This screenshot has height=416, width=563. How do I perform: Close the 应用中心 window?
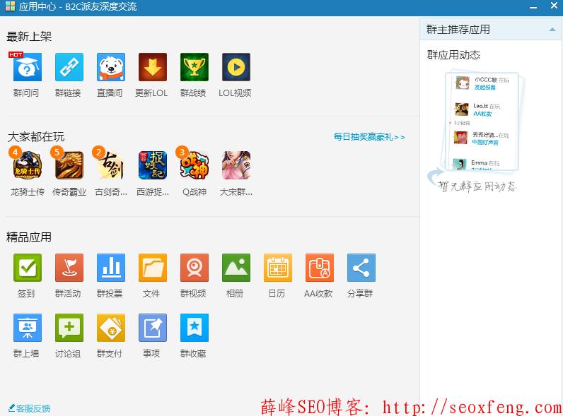554,6
